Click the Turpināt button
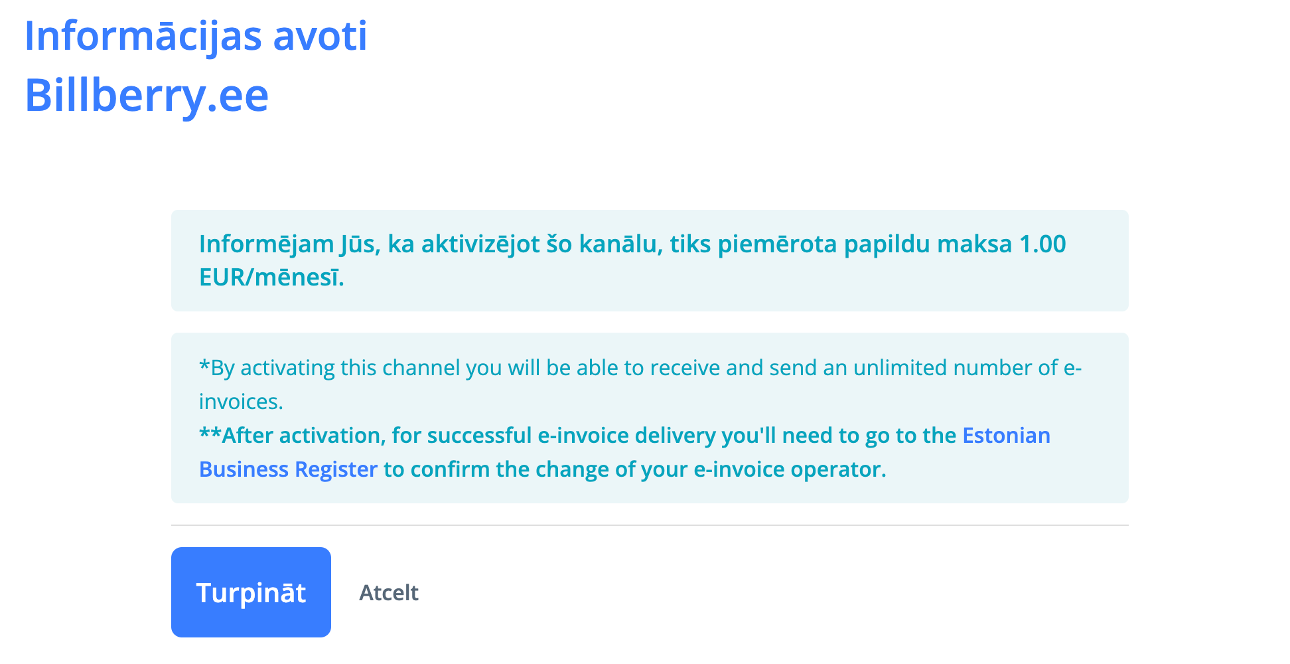 251,592
